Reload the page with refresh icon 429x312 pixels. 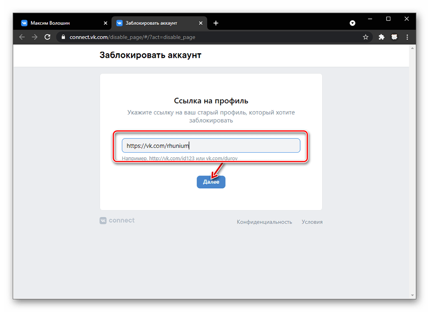click(48, 37)
